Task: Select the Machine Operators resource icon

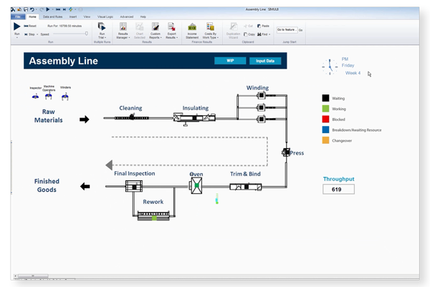Action: tap(49, 96)
